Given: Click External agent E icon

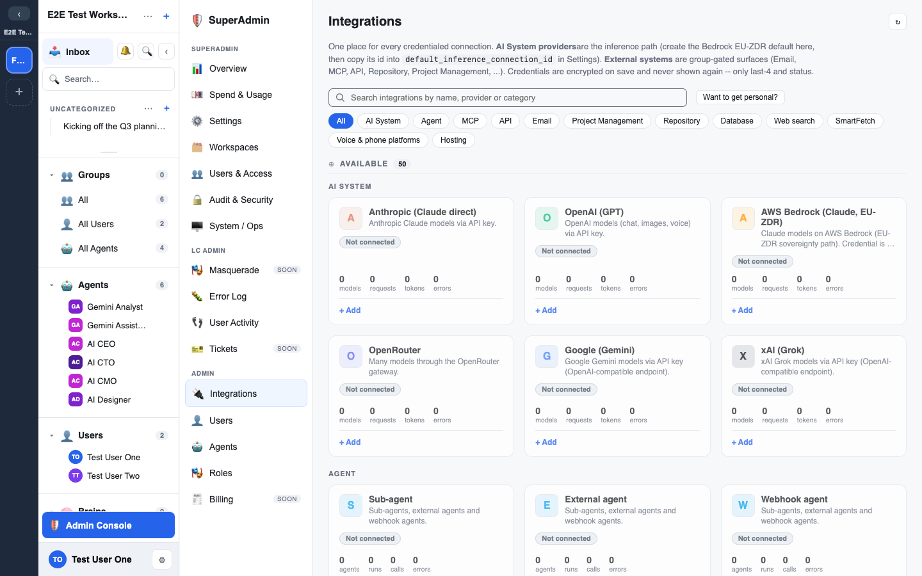Looking at the screenshot, I should point(547,506).
